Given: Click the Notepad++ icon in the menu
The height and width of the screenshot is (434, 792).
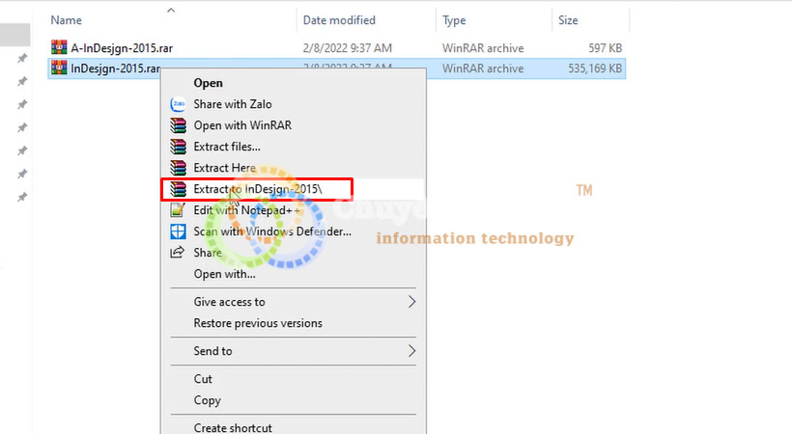Looking at the screenshot, I should click(x=178, y=210).
